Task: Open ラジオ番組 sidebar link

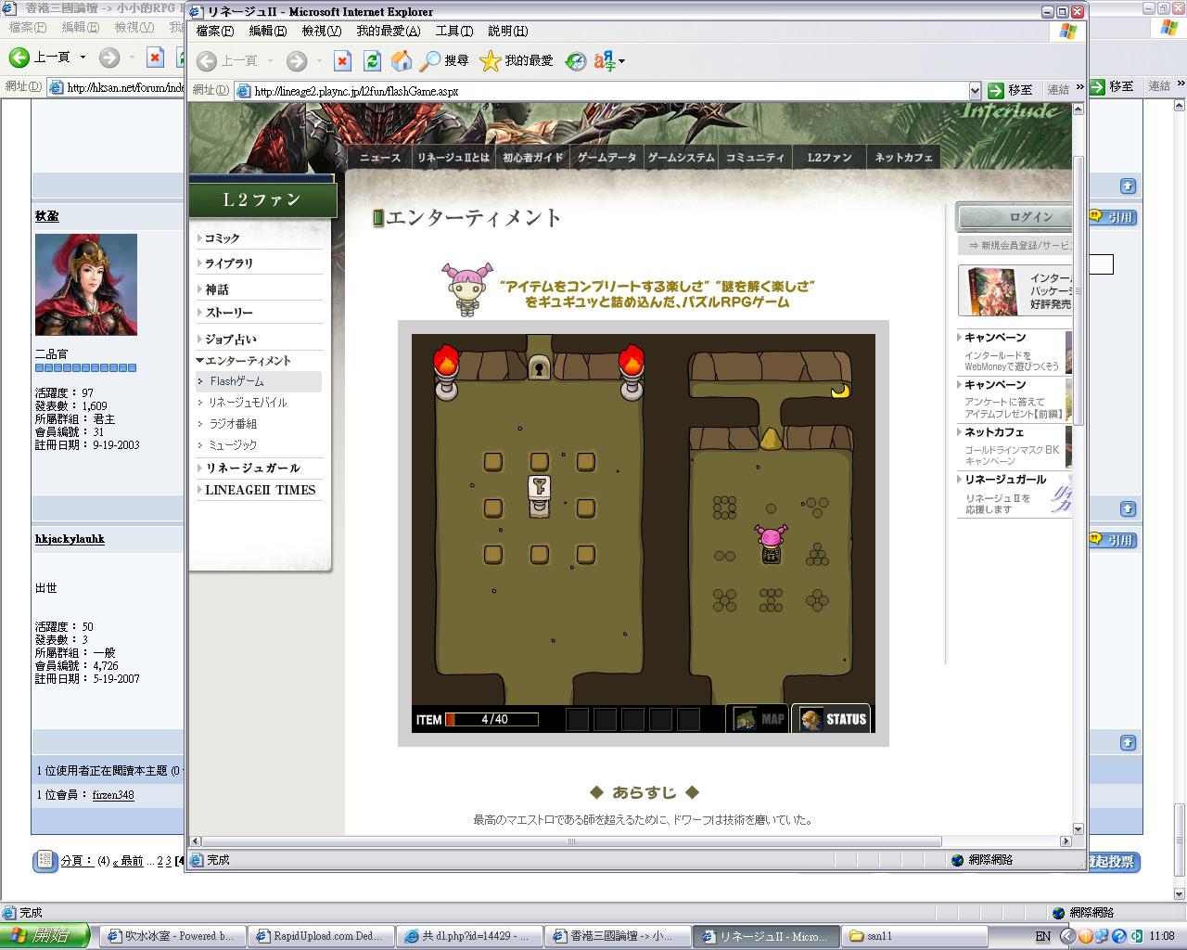Action: click(x=232, y=424)
